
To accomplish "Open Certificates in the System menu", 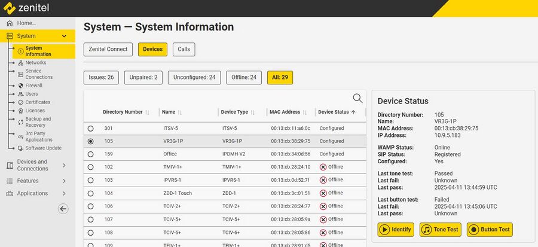I will pos(38,102).
